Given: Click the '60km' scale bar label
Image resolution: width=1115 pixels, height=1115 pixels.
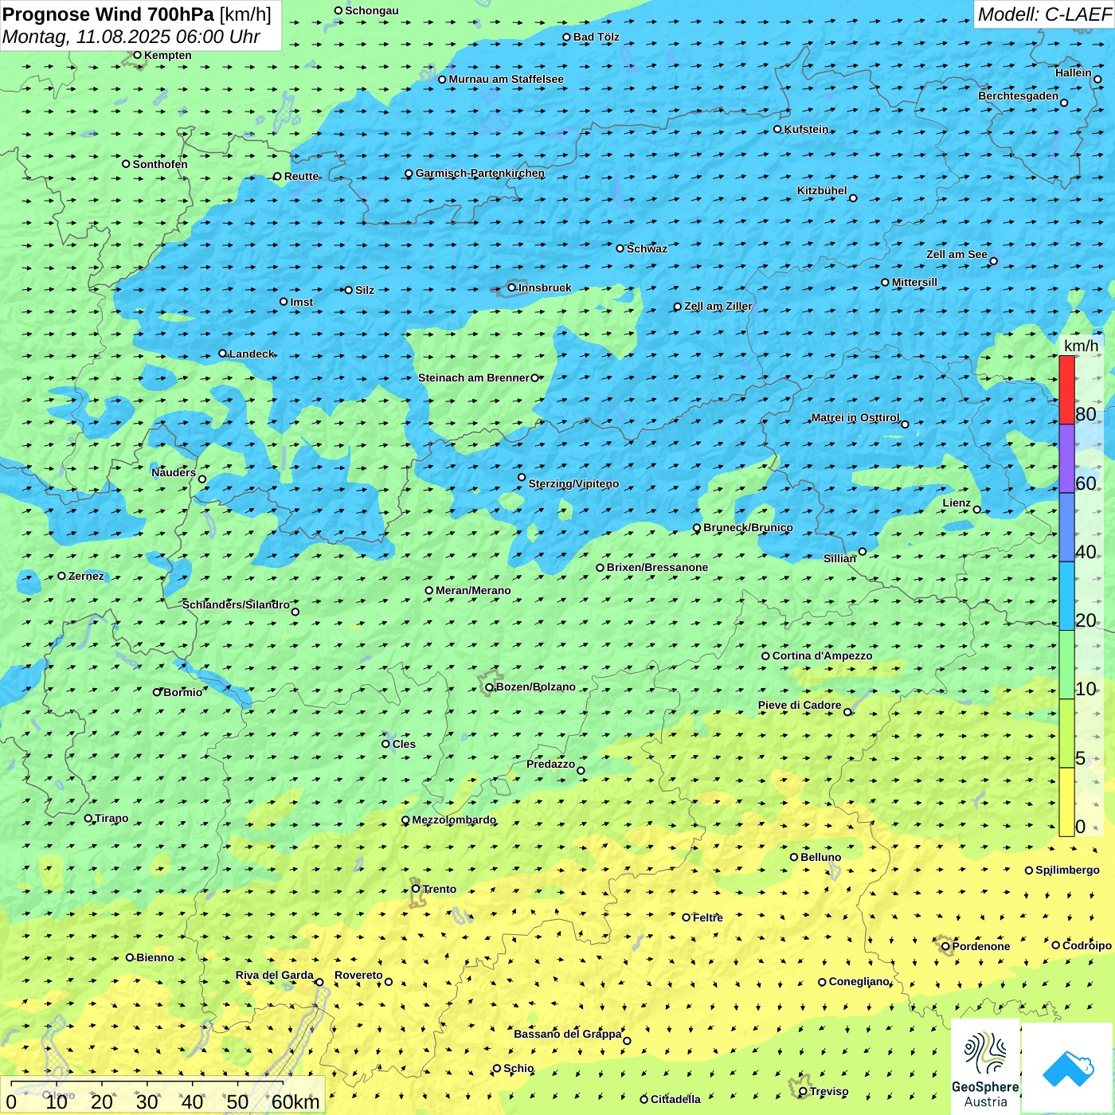Looking at the screenshot, I should coord(295,1101).
